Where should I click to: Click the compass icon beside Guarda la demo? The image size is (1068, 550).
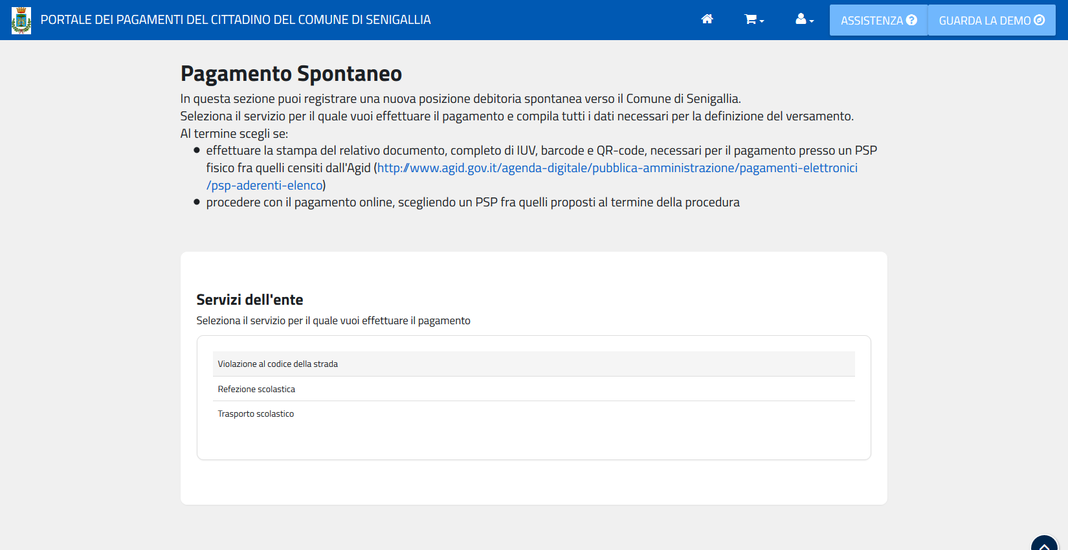pos(1040,20)
